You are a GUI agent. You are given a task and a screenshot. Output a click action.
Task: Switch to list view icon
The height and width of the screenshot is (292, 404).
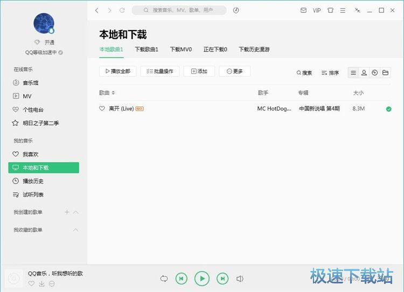point(353,73)
